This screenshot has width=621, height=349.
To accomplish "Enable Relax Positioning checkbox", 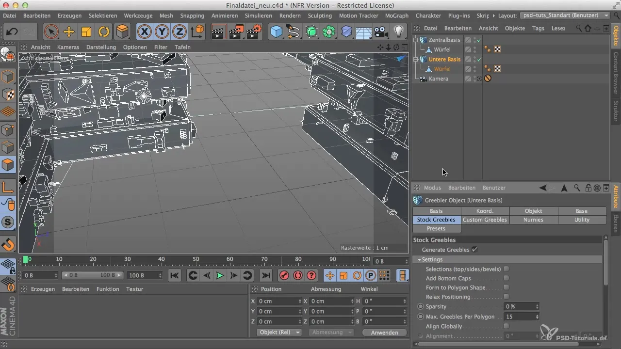I will 506,297.
